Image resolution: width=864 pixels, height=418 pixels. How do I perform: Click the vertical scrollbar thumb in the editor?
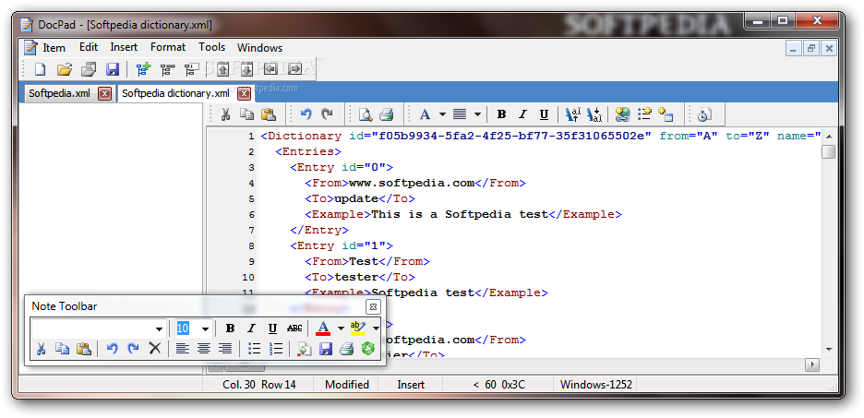828,151
